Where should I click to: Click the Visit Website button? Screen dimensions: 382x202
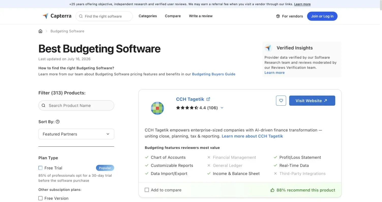coord(312,101)
